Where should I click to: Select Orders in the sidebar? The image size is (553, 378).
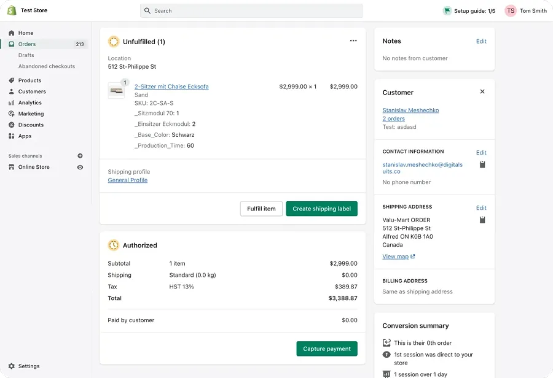point(27,44)
